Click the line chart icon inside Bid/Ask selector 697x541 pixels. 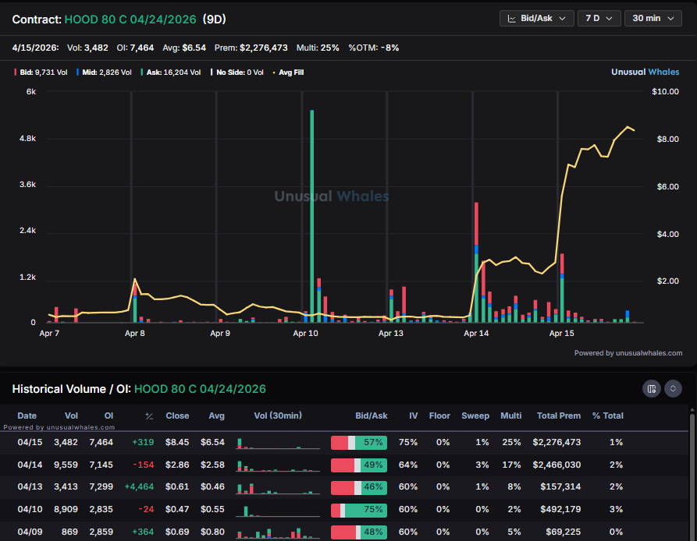click(x=512, y=18)
